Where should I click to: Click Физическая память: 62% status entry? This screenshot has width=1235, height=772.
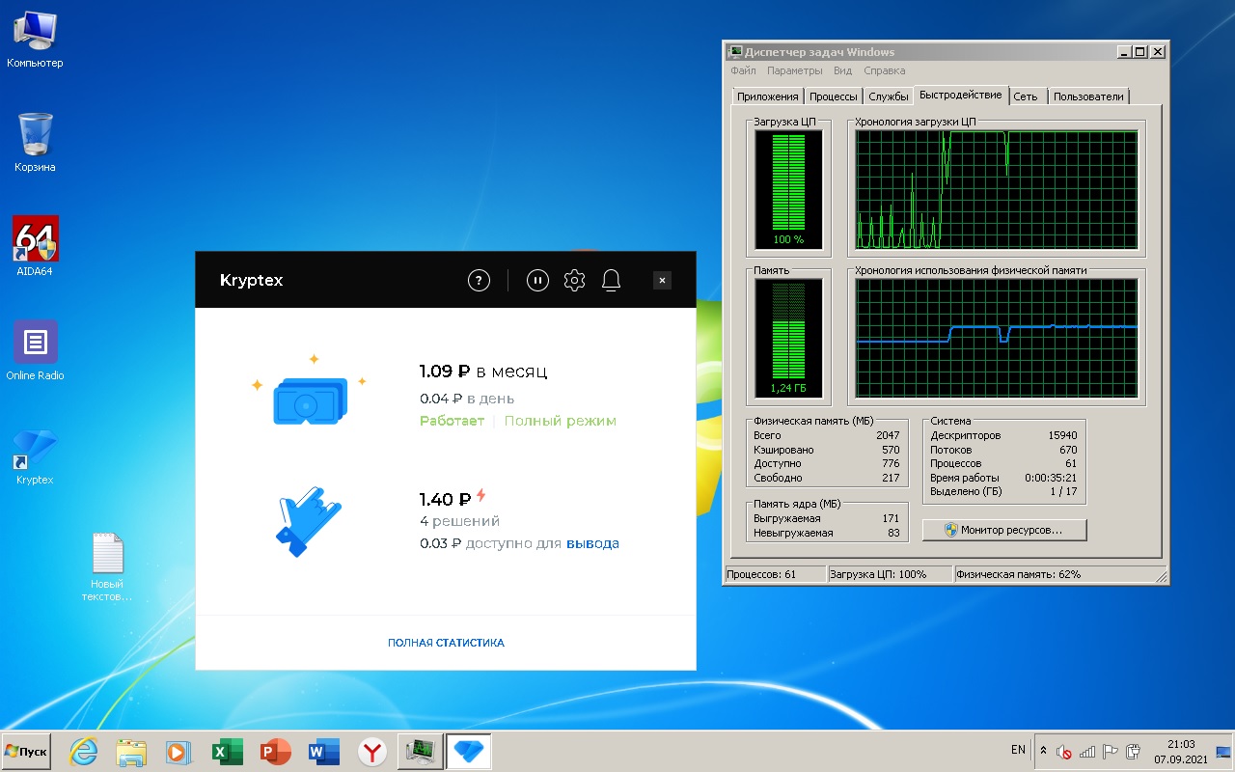(1059, 574)
